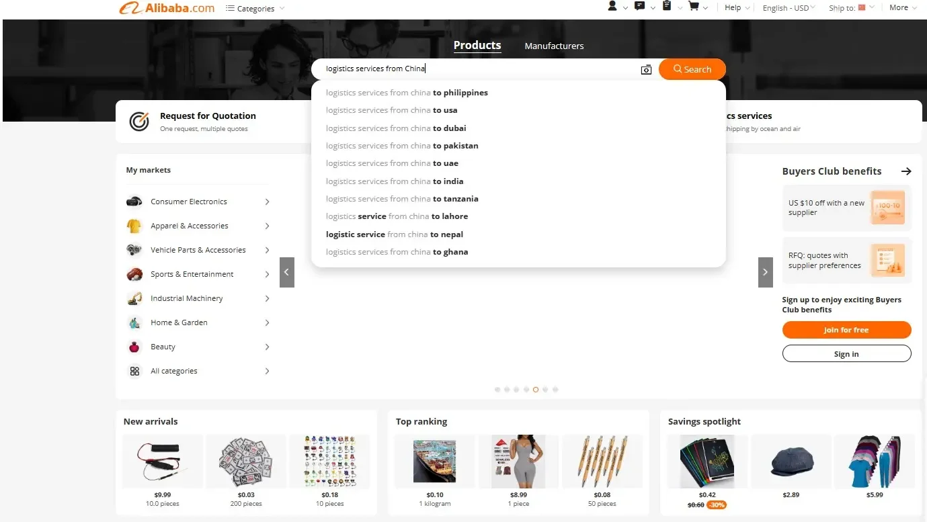Open image search with the camera icon
Viewport: 927px width, 522px height.
click(646, 69)
